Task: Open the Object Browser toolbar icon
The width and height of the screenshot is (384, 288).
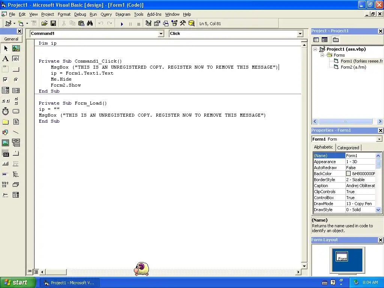Action: click(x=174, y=23)
